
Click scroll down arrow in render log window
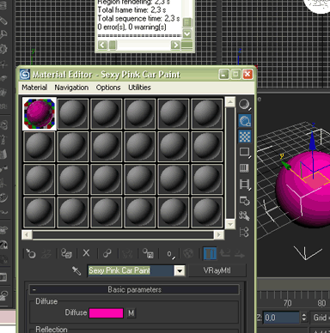pos(187,34)
